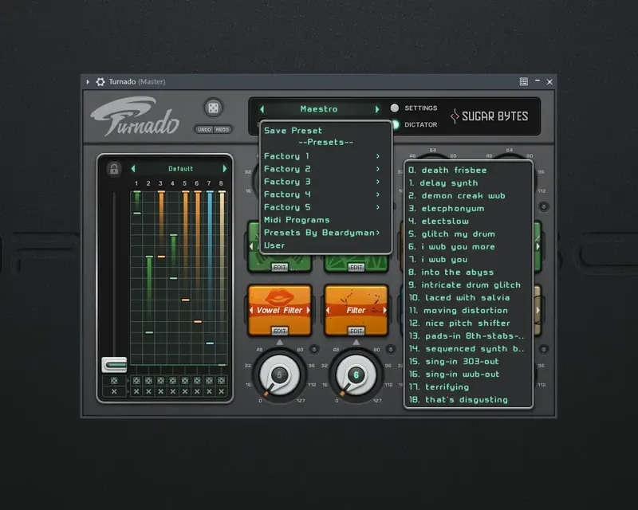638x510 pixels.
Task: Randomize column 7 with its dice icon
Action: coord(209,381)
